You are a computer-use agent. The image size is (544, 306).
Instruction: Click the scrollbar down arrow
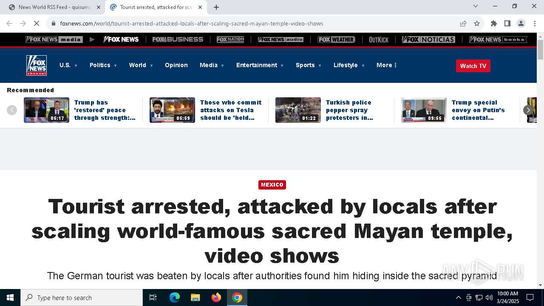pyautogui.click(x=540, y=285)
